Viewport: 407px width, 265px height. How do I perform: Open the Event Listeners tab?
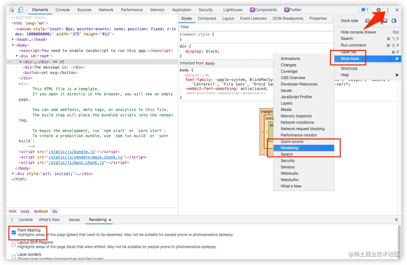point(253,18)
